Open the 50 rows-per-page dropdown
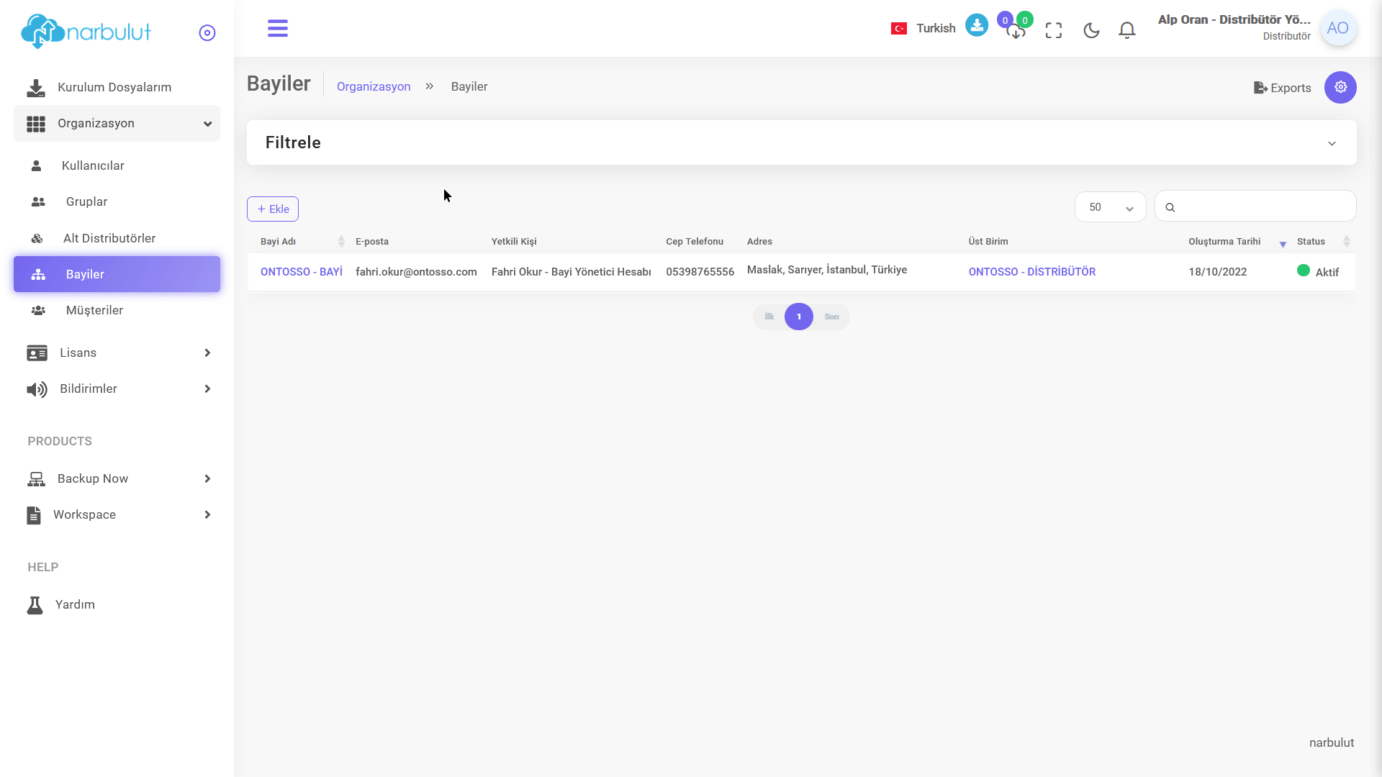 tap(1110, 207)
